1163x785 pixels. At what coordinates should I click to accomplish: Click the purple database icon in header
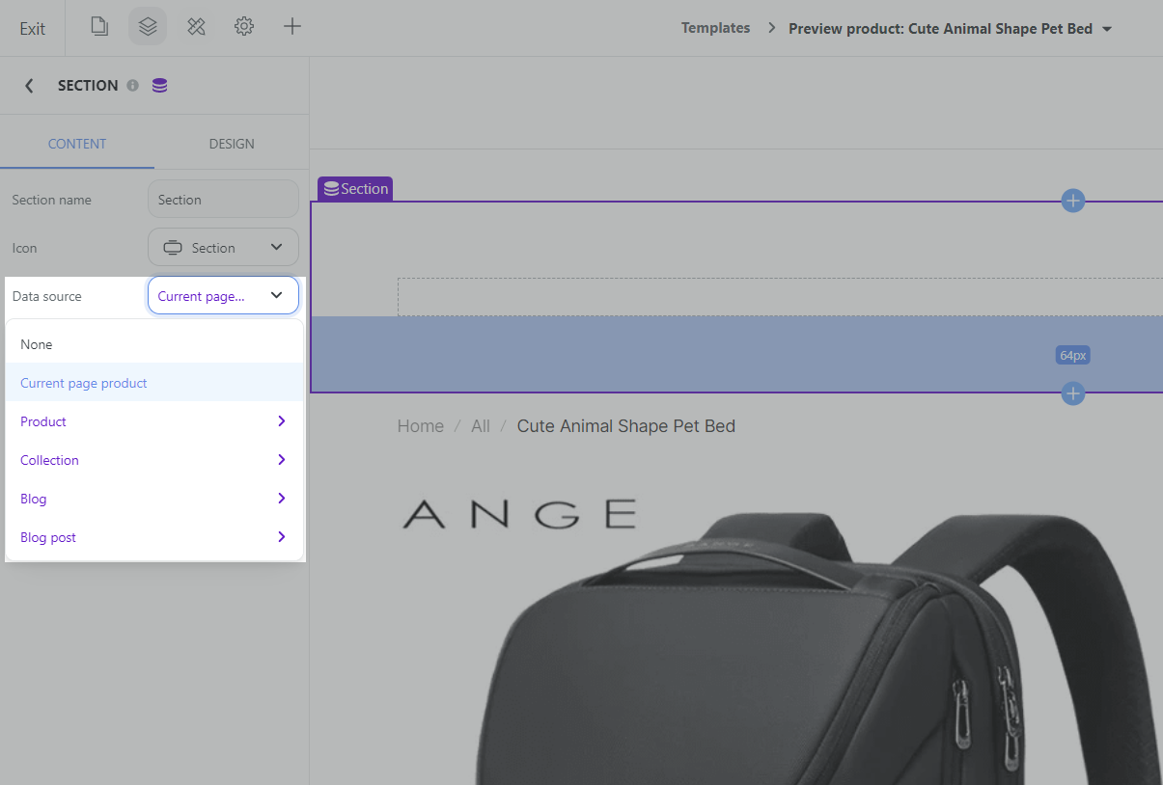coord(159,86)
